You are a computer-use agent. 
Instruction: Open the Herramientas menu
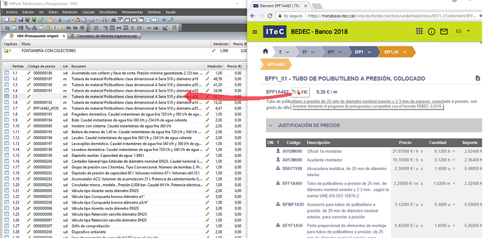132,12
